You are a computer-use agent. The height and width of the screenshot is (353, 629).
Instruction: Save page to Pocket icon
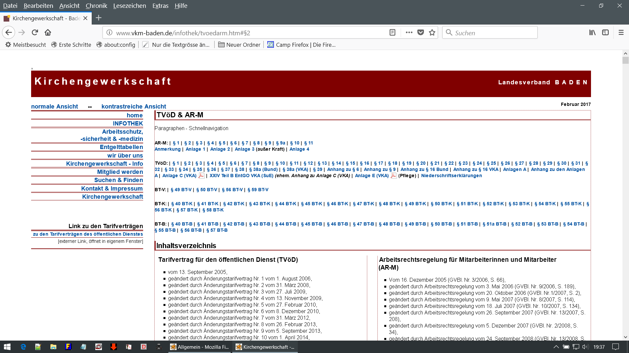pyautogui.click(x=421, y=32)
